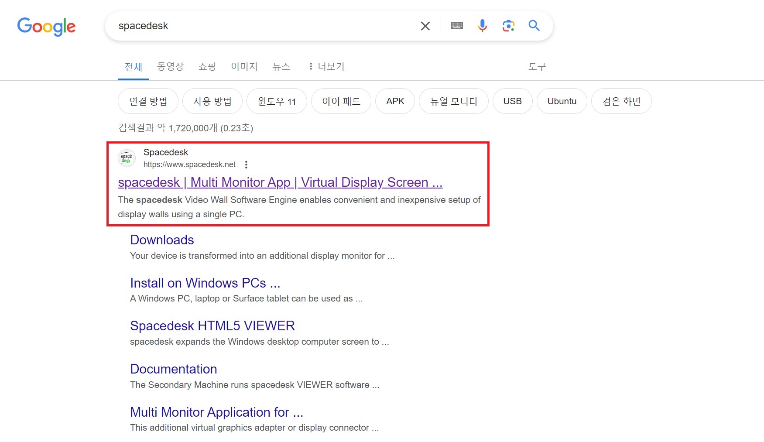
Task: Click the Spacedesk site favicon
Action: [x=126, y=158]
